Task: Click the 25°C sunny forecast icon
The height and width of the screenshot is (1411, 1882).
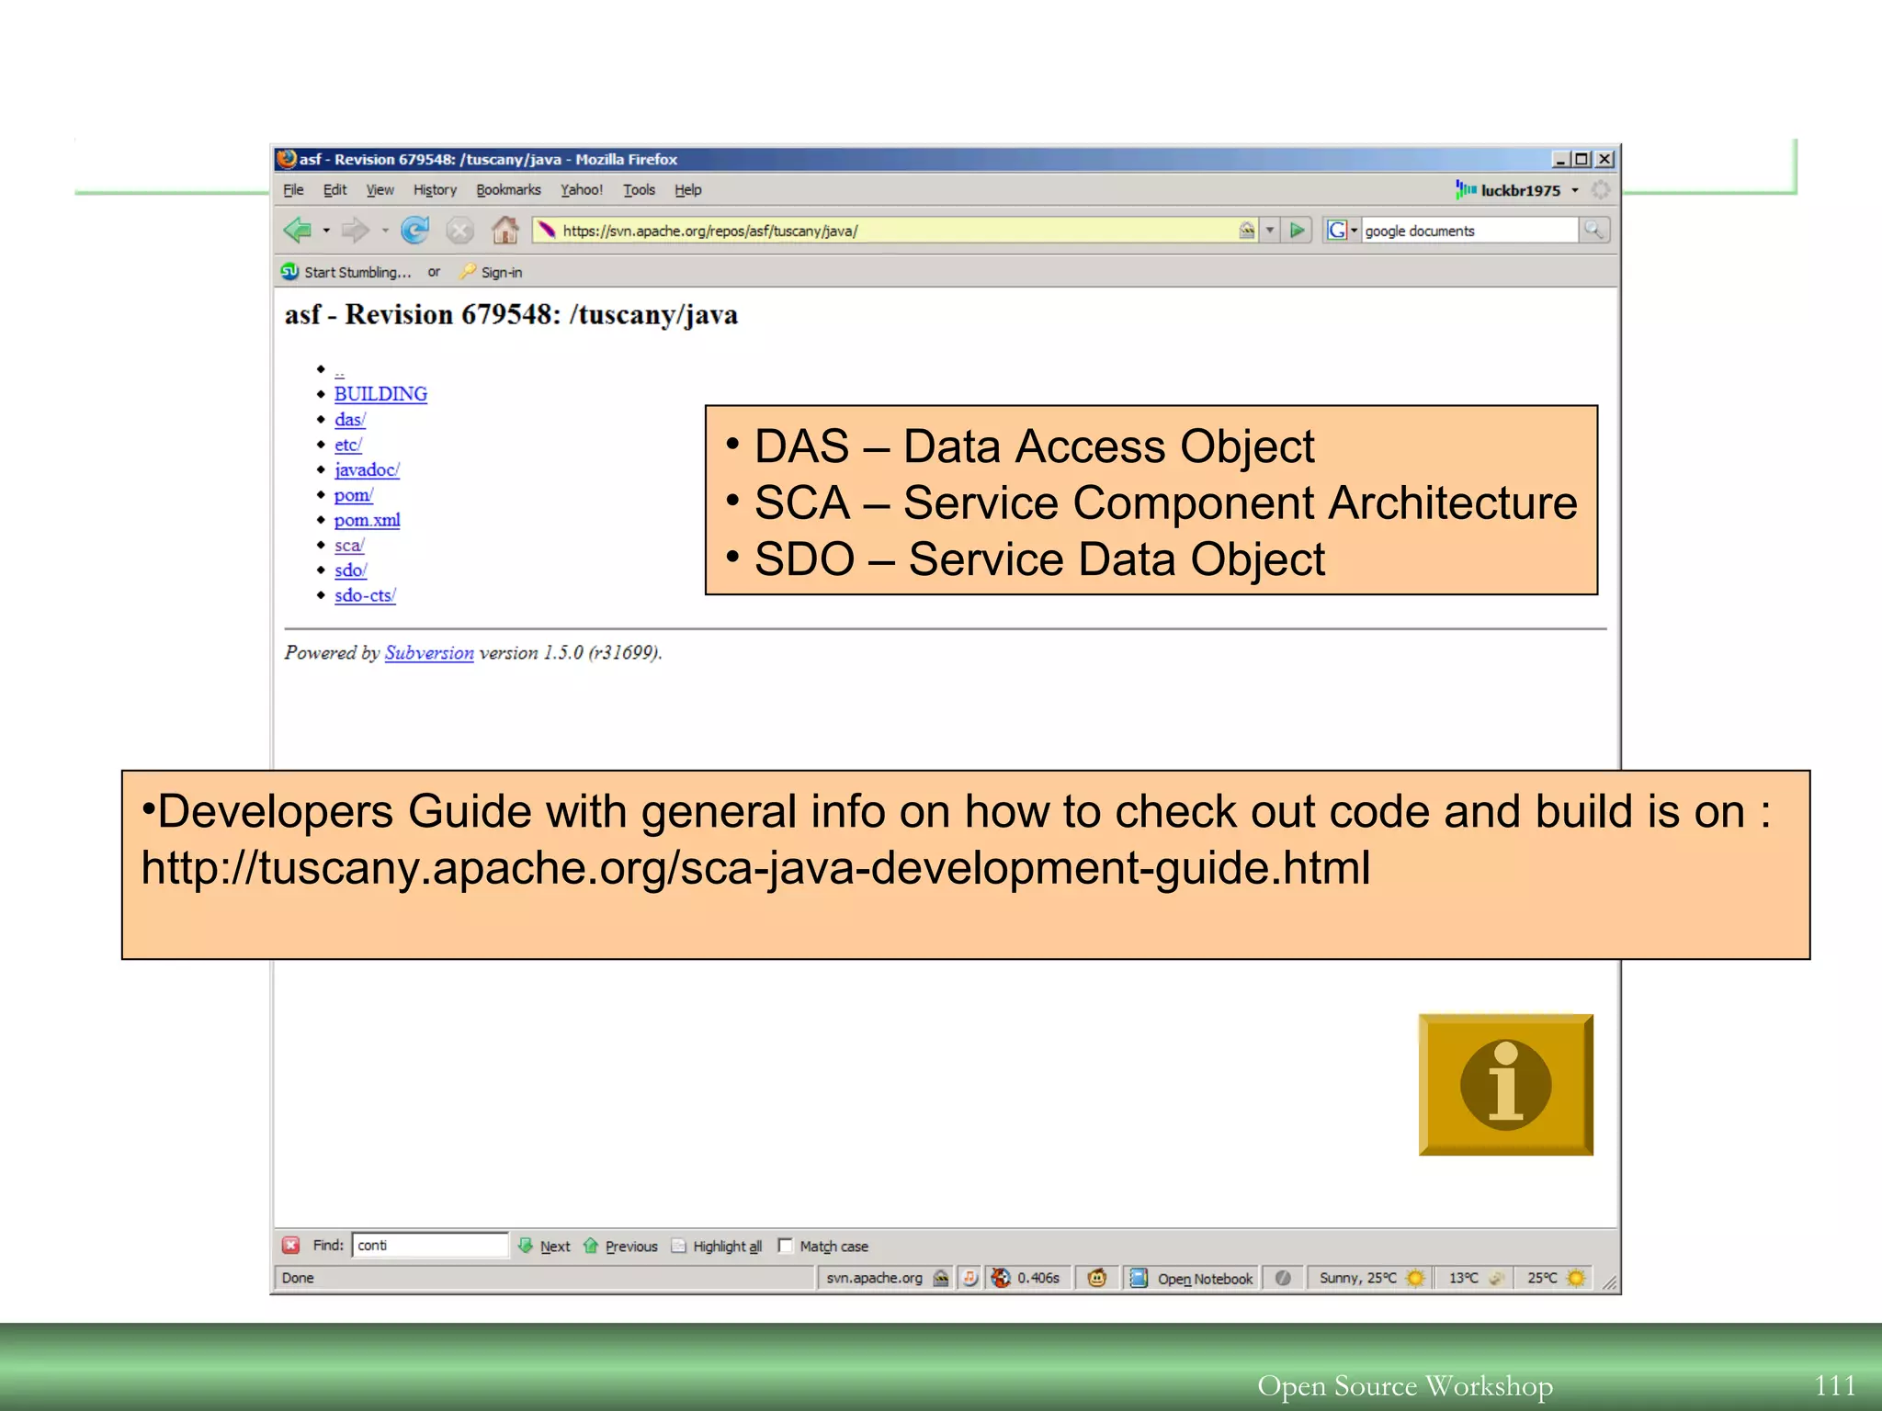Action: 1576,1278
